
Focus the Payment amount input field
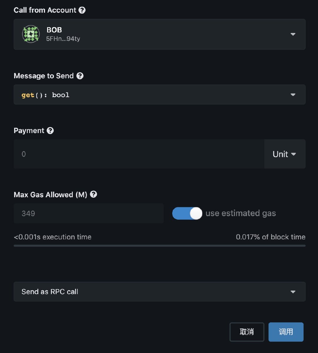coord(139,154)
